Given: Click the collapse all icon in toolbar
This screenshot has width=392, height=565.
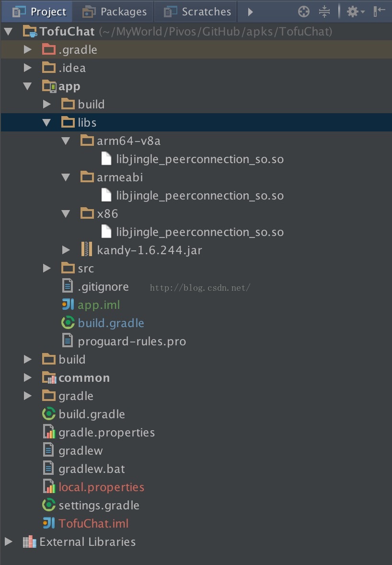Looking at the screenshot, I should coord(324,12).
